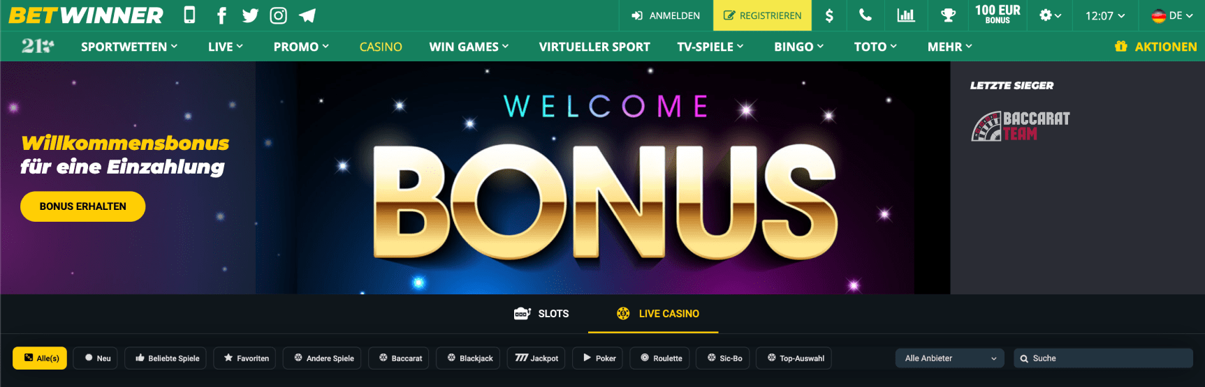
Task: Click the Suche search field
Action: click(x=1103, y=358)
